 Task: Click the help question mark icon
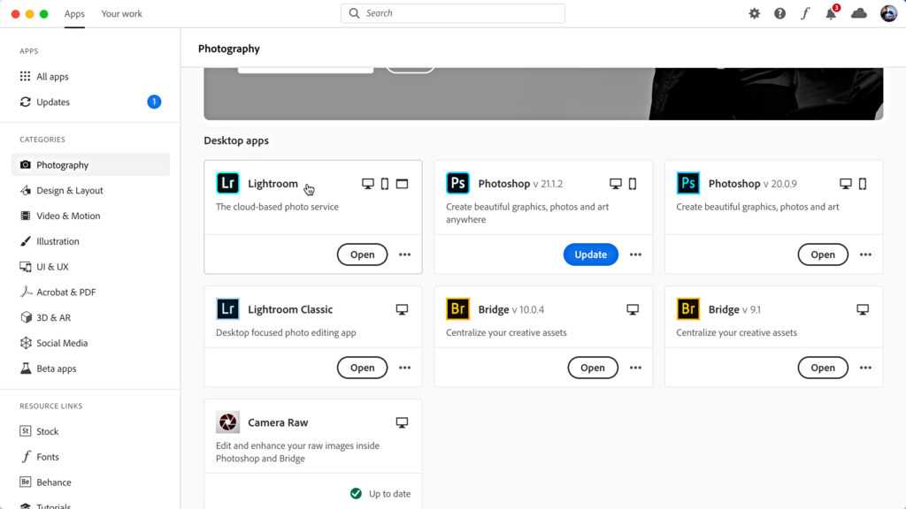779,13
